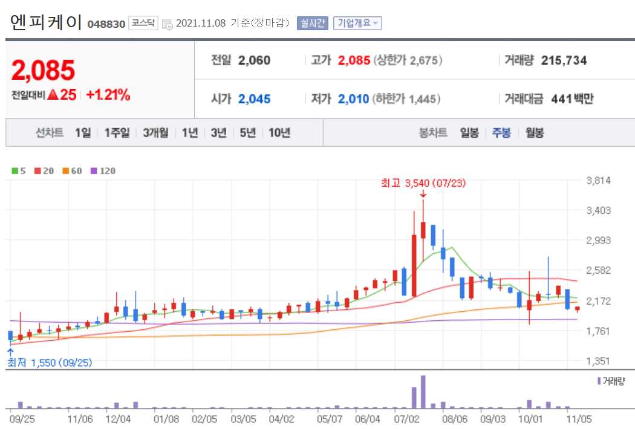Screen dimensions: 635x429
Task: Click the green 5-period moving average swatch
Action: (15, 171)
